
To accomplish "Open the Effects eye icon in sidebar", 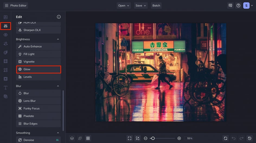I will (x=5, y=35).
